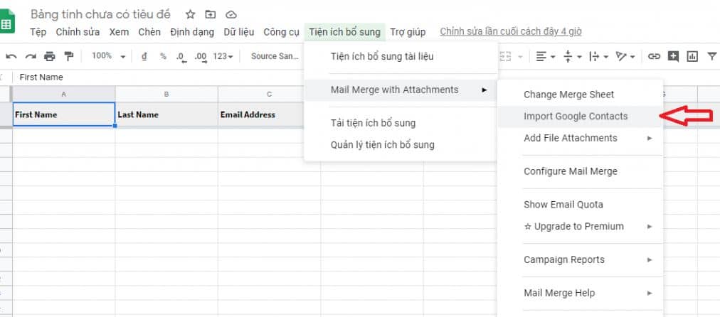This screenshot has width=720, height=317.
Task: Click the Create filter funnel icon
Action: coord(712,56)
